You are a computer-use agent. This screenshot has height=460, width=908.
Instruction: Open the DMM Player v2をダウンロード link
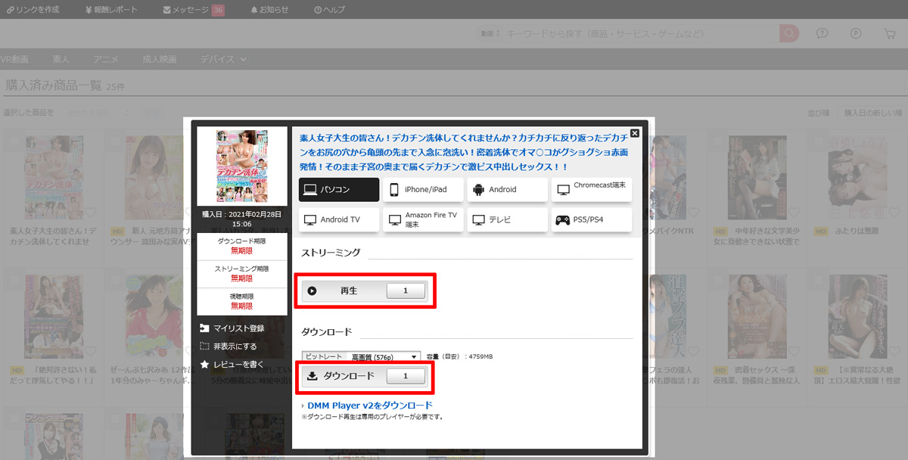pyautogui.click(x=369, y=406)
